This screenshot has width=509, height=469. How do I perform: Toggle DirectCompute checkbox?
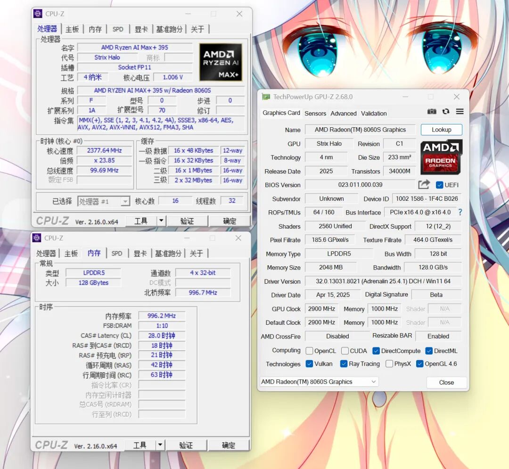pyautogui.click(x=376, y=351)
